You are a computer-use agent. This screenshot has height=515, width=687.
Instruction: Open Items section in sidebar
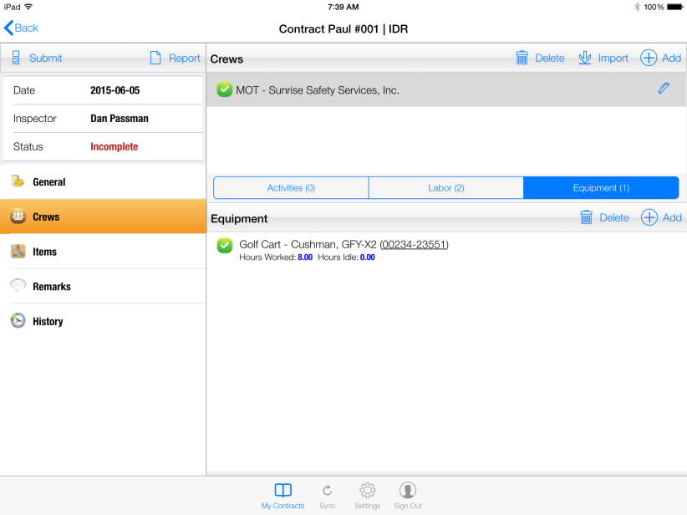point(44,252)
